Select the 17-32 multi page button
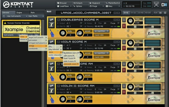The height and width of the screenshot is (107, 169). point(133,13)
